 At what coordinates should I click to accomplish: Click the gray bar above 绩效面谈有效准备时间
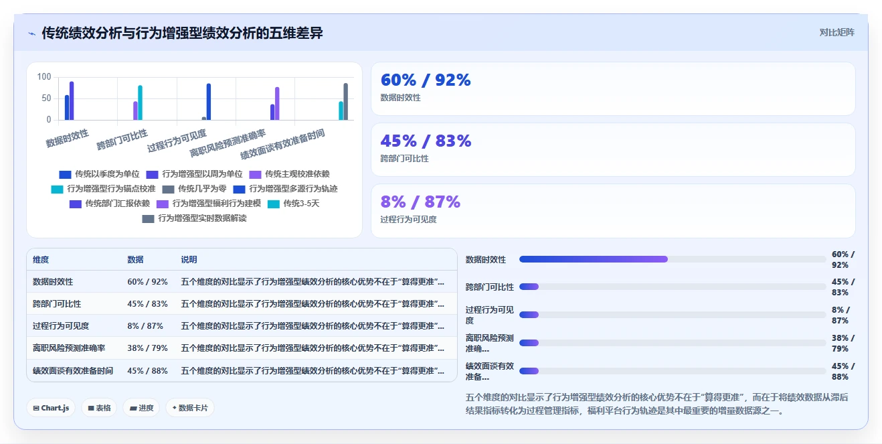[x=345, y=101]
